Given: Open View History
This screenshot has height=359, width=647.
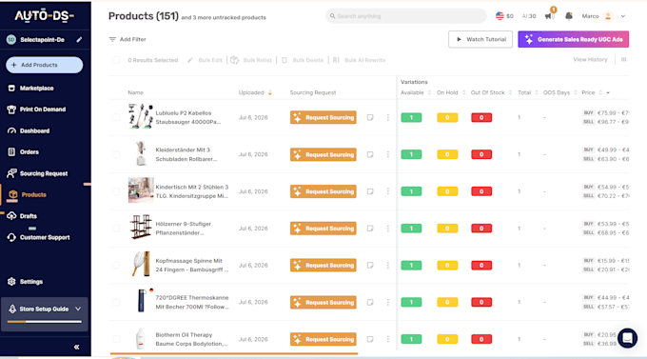Looking at the screenshot, I should [590, 59].
